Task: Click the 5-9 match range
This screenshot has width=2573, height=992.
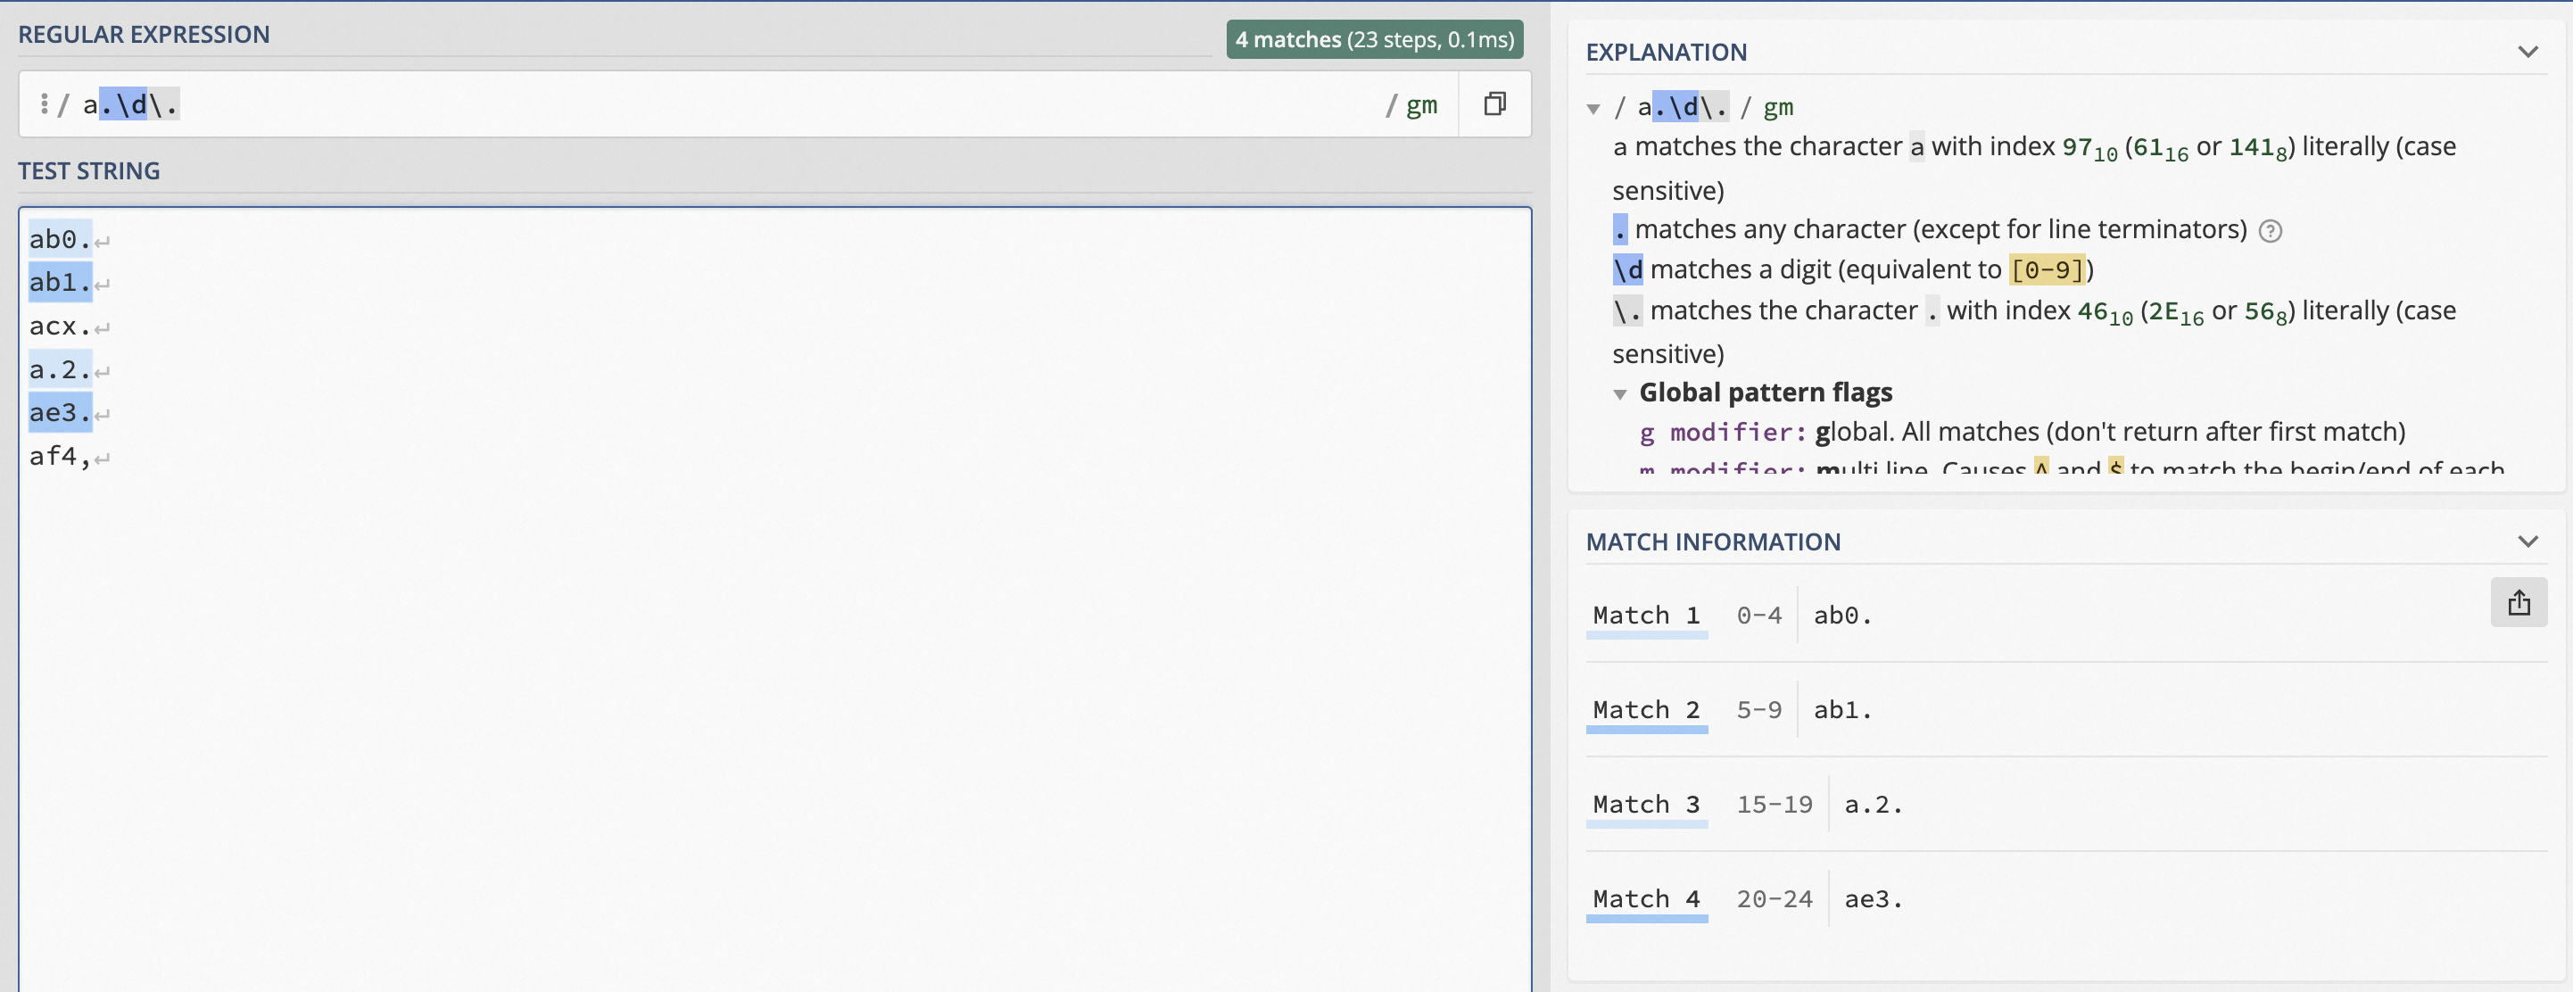Action: pyautogui.click(x=1758, y=710)
